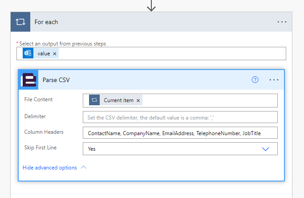Open the Skip First Line dropdown
Viewport: 304px width, 198px height.
(x=180, y=149)
